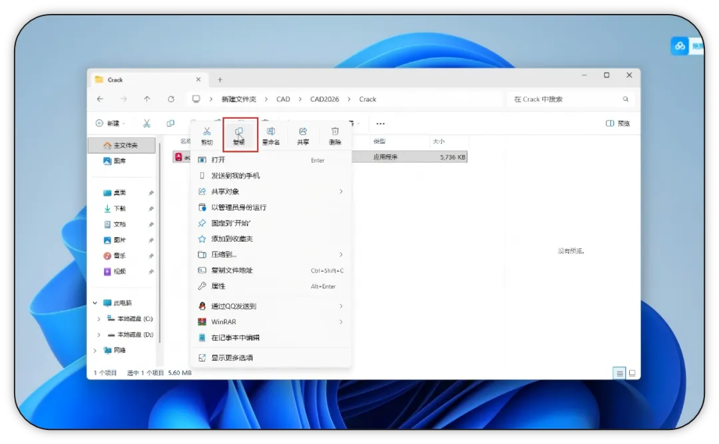The height and width of the screenshot is (444, 719).
Task: Sort by the 大小 Size column header
Action: pos(439,141)
